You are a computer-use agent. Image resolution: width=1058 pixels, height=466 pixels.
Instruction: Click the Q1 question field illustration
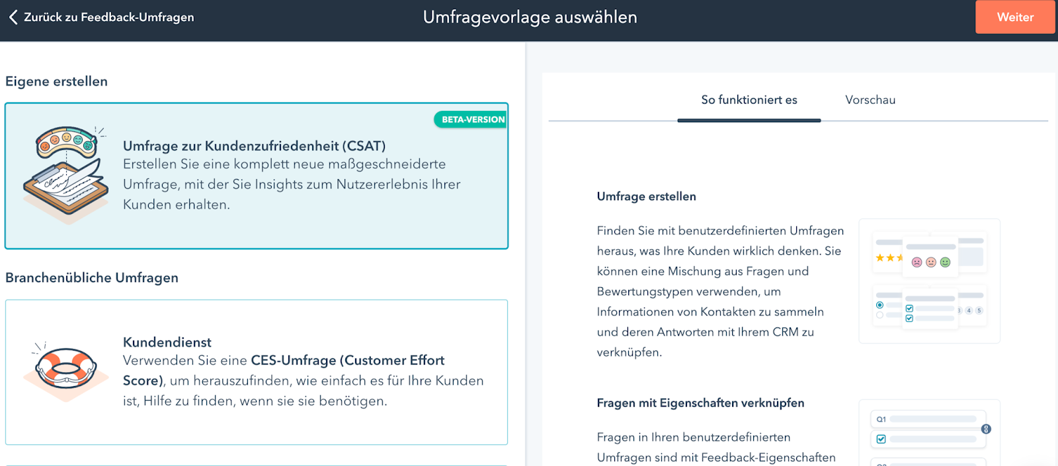click(x=928, y=419)
